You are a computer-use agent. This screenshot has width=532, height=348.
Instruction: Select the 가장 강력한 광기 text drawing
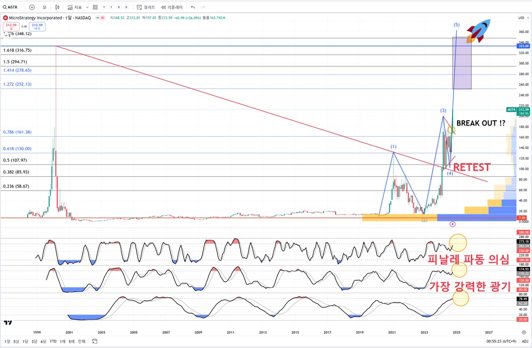click(470, 286)
